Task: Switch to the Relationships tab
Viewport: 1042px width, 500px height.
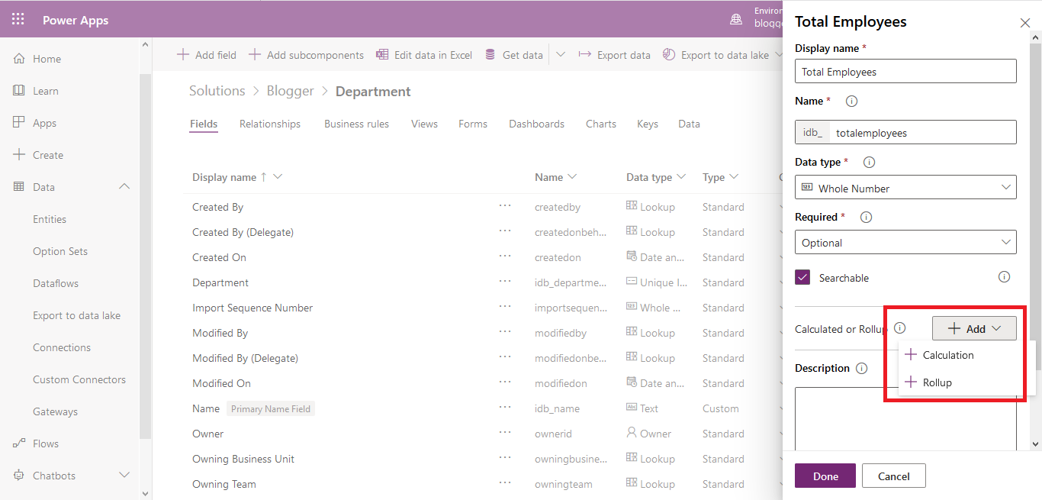Action: (x=270, y=124)
